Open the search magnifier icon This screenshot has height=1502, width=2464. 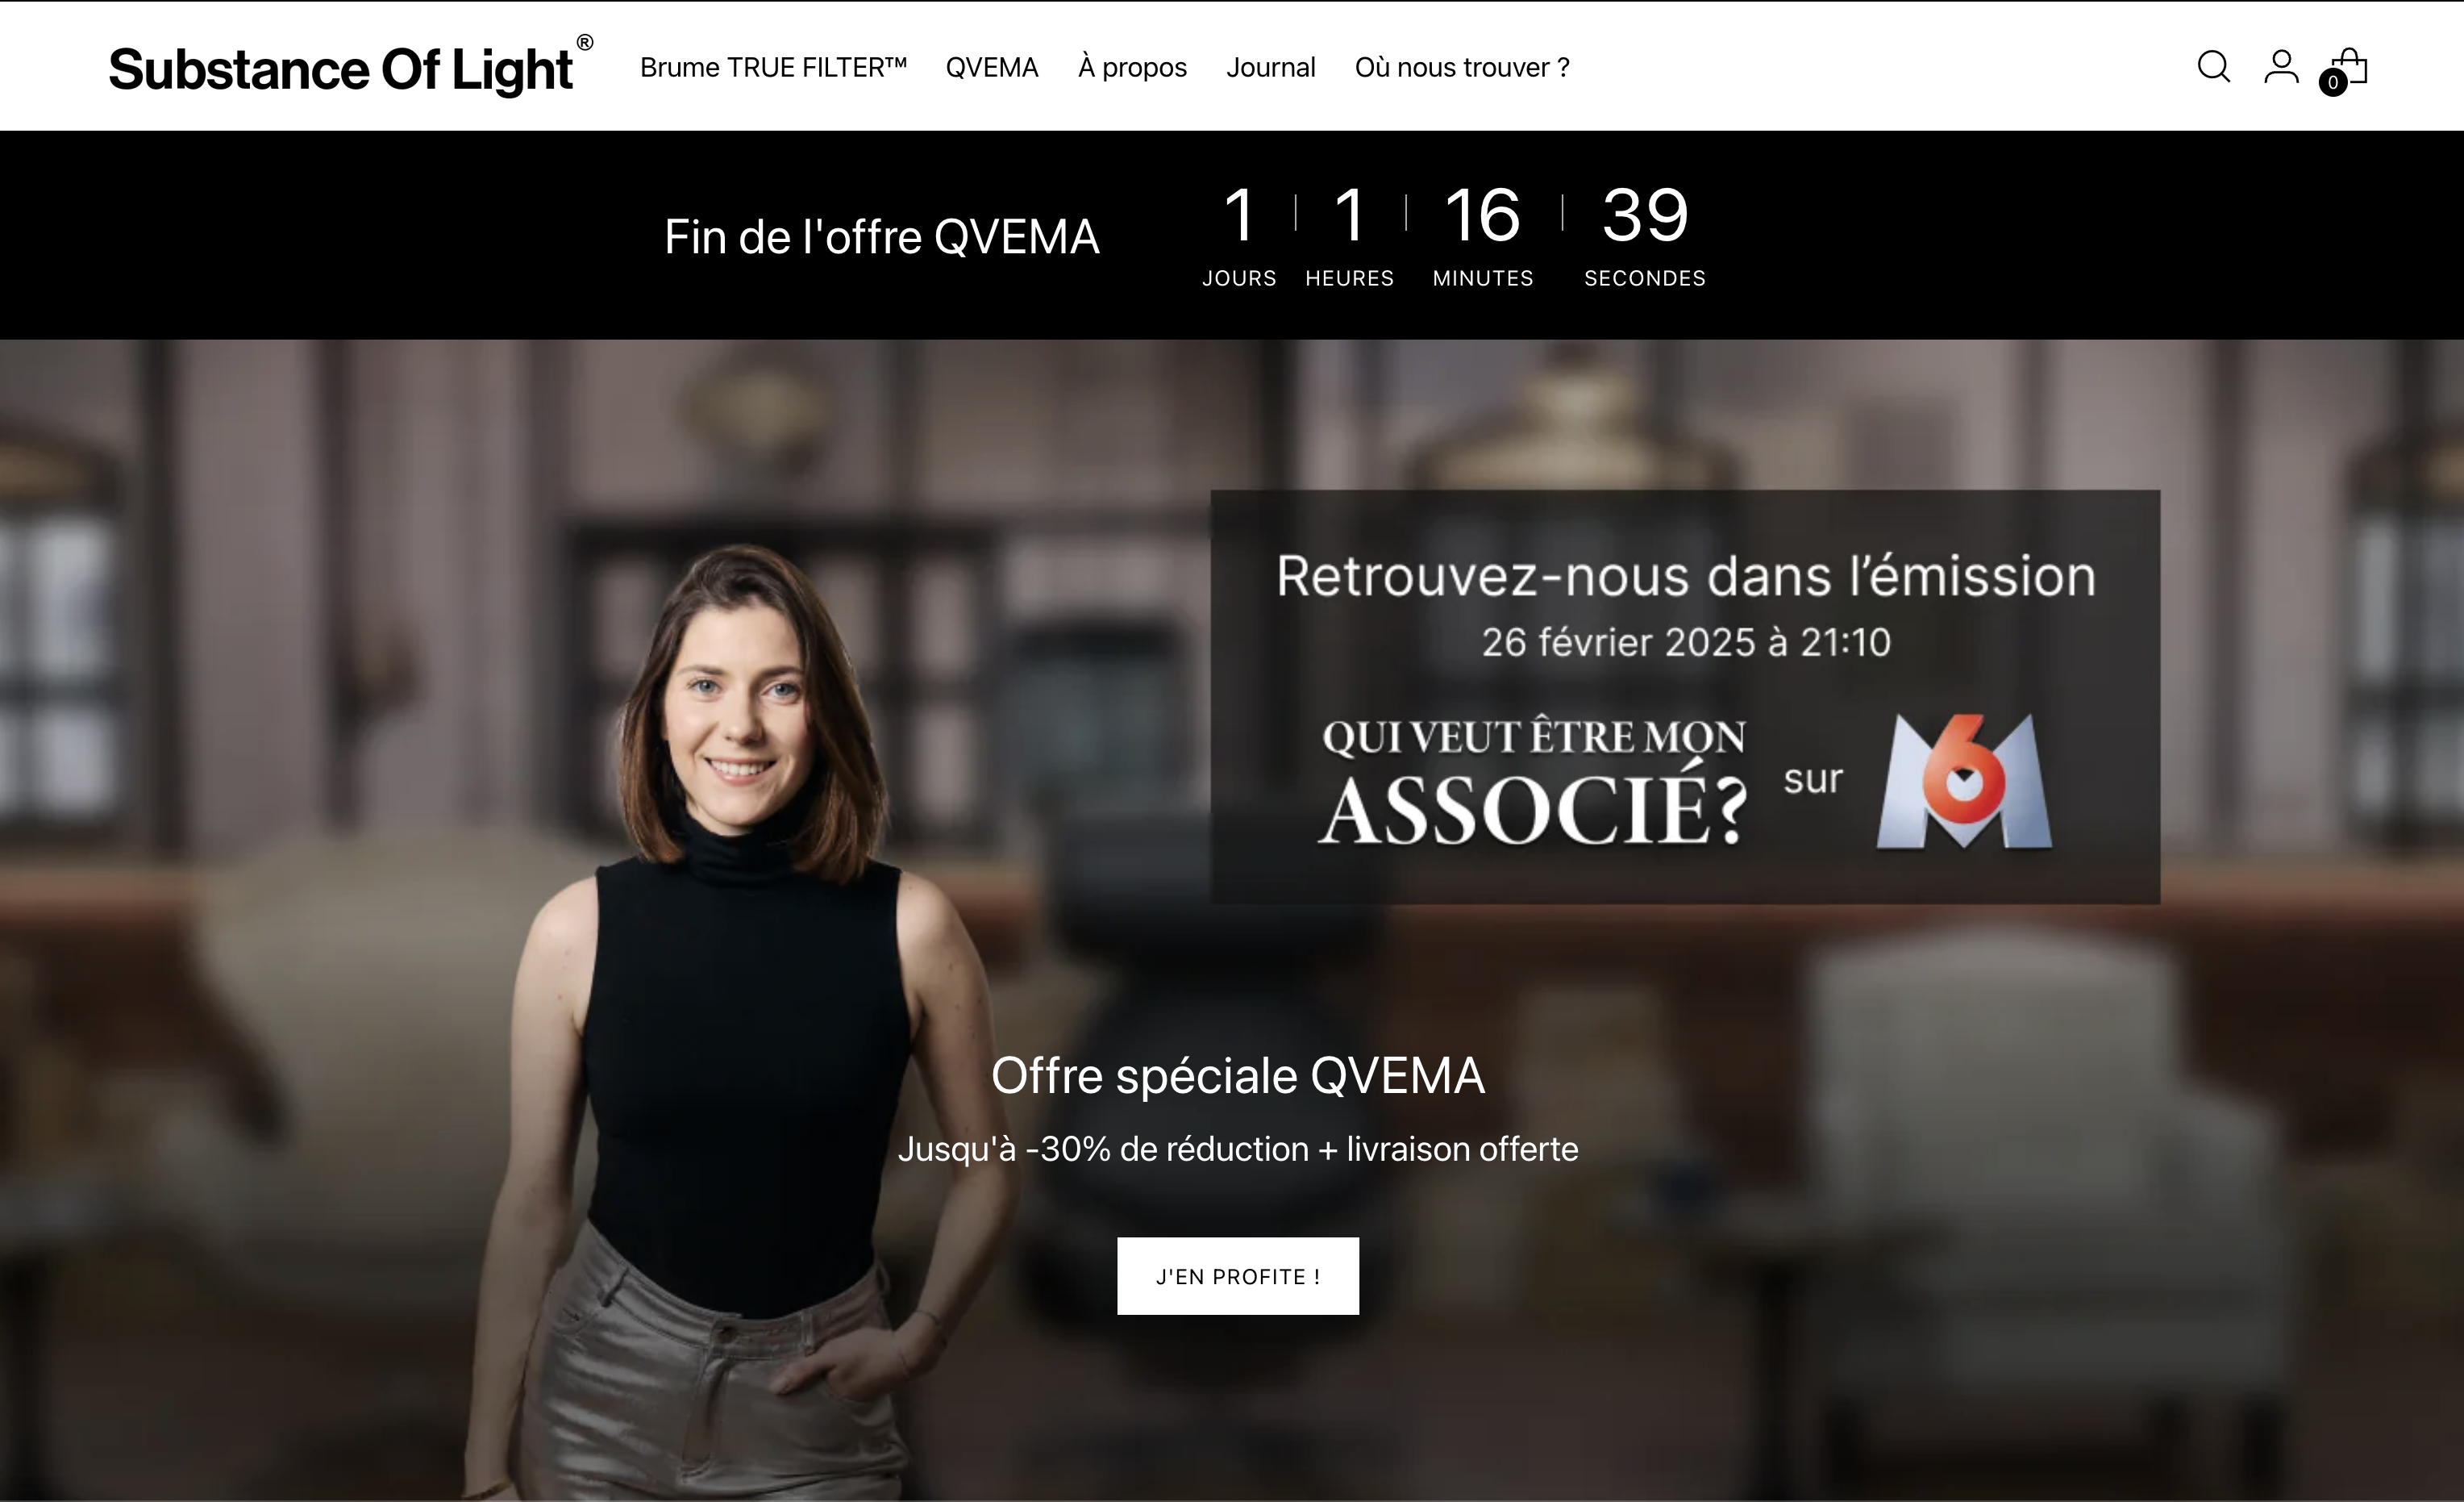(2213, 67)
